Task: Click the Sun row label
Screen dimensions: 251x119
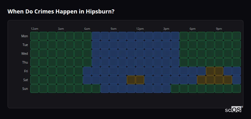Action: [25, 89]
